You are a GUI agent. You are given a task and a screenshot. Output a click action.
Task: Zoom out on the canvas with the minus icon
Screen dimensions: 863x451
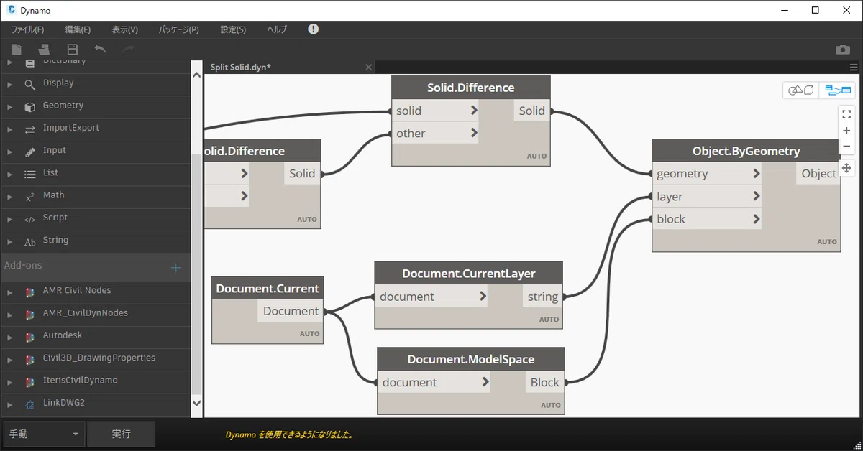pyautogui.click(x=846, y=147)
